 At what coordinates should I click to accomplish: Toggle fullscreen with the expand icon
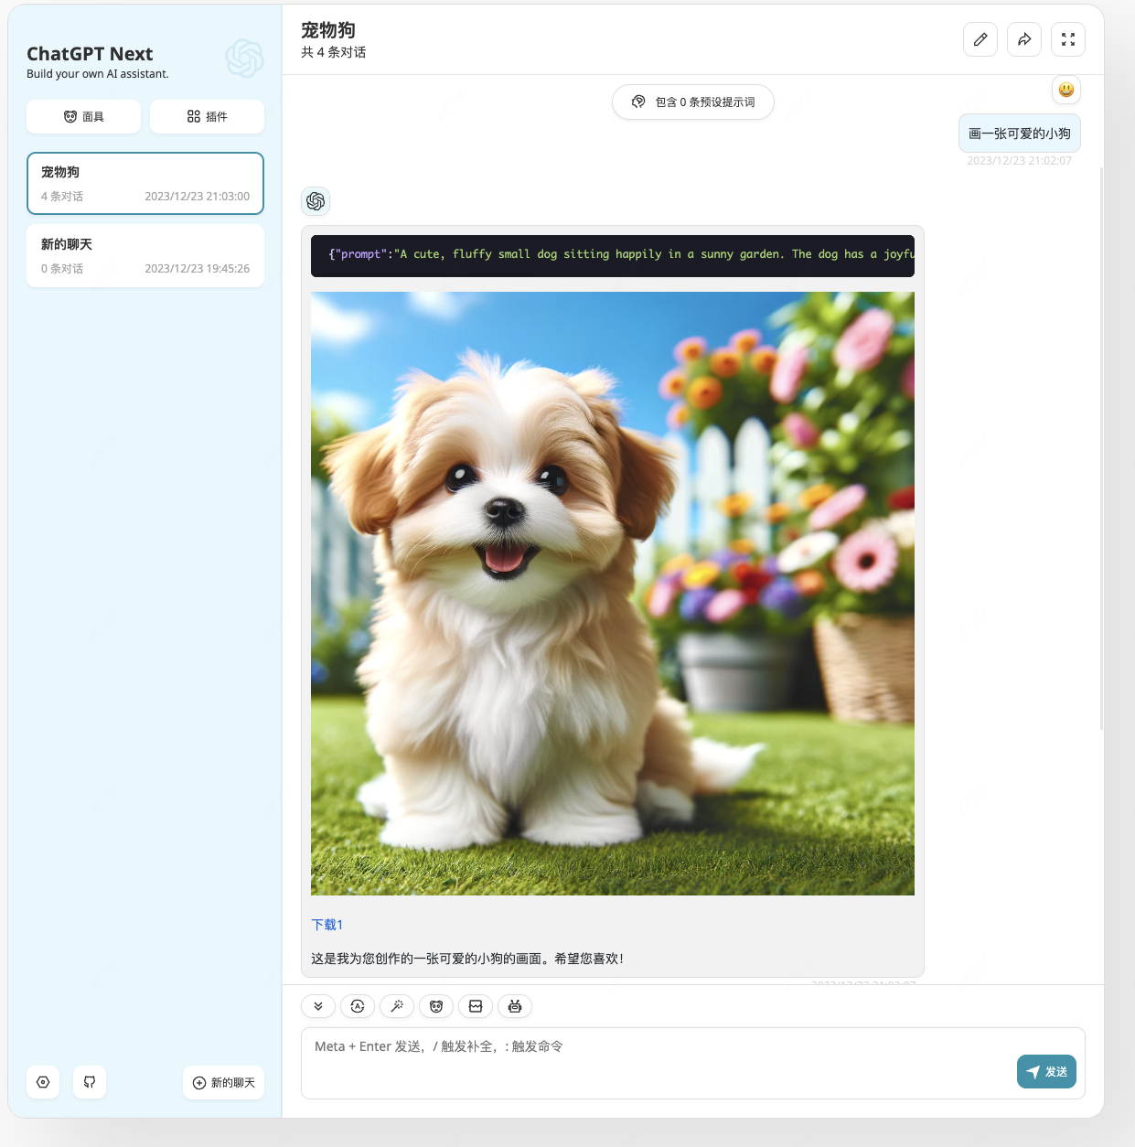[x=1067, y=39]
